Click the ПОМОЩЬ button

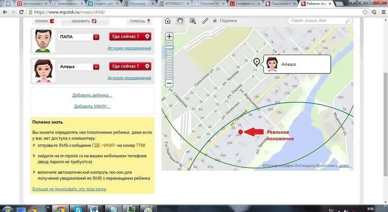140,21
